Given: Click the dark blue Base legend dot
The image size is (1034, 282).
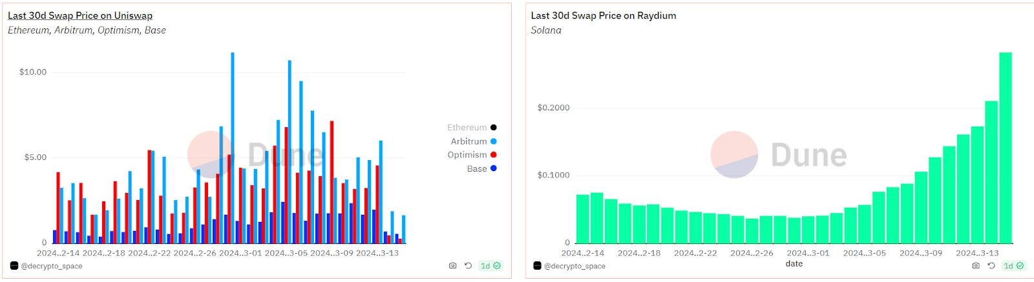Looking at the screenshot, I should pos(494,168).
